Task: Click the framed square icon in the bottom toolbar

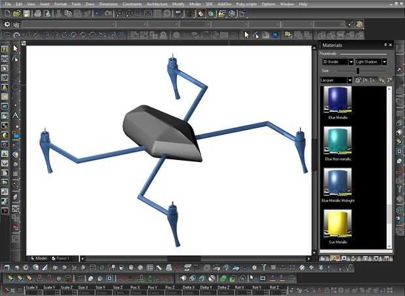Action: tap(110, 278)
